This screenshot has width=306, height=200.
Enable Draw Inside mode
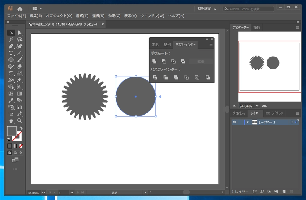pyautogui.click(x=21, y=153)
